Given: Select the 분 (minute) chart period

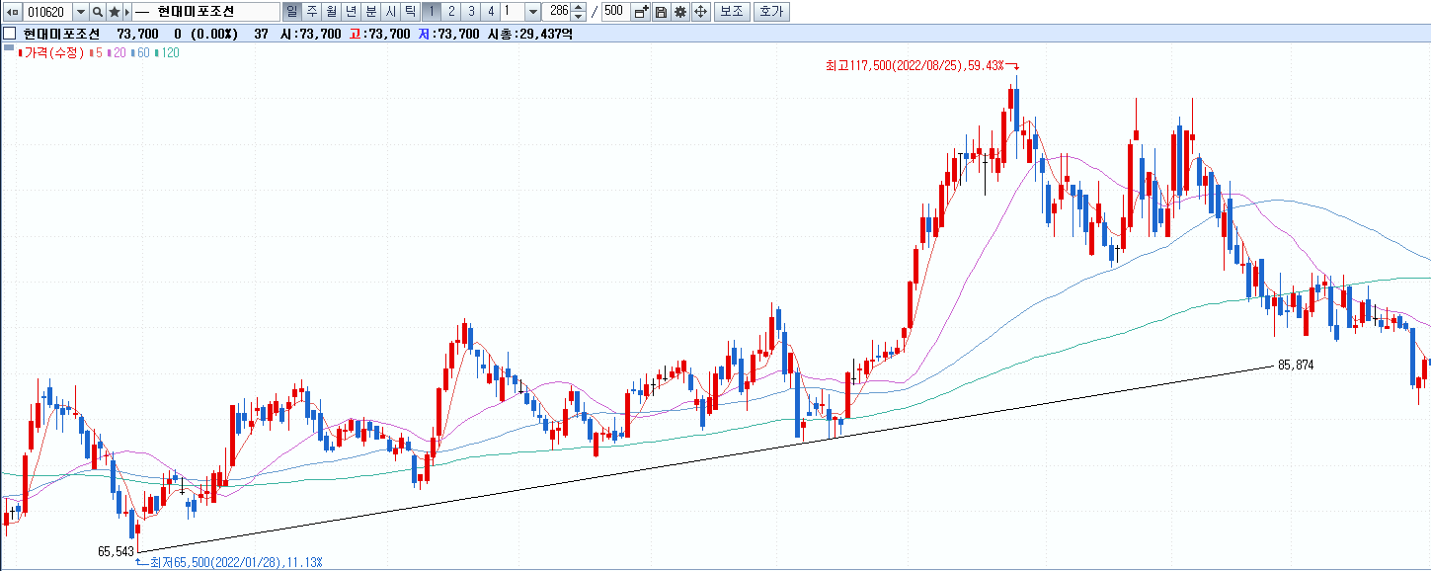Looking at the screenshot, I should point(371,12).
